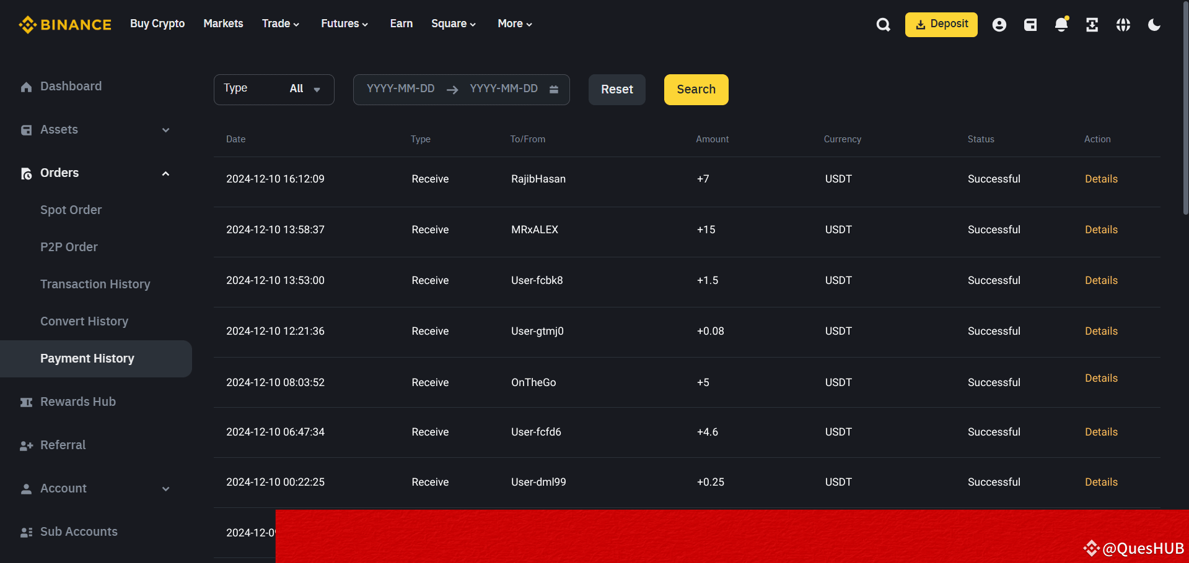Open the search magnifier icon
Viewport: 1189px width, 563px height.
pyautogui.click(x=884, y=25)
